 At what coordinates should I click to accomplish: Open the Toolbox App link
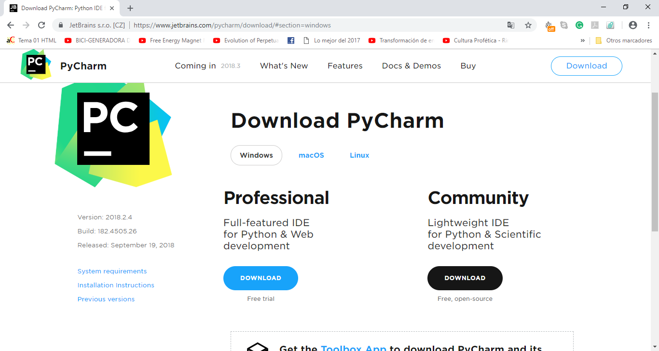coord(354,348)
